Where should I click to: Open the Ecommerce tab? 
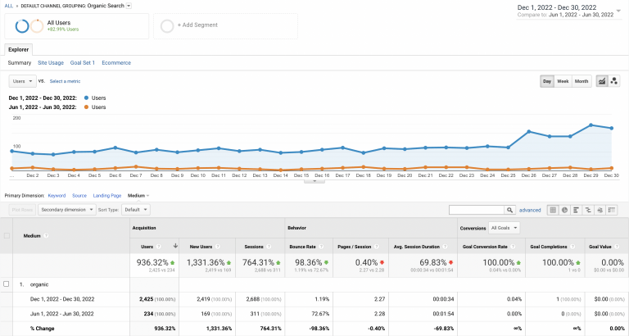coord(115,62)
